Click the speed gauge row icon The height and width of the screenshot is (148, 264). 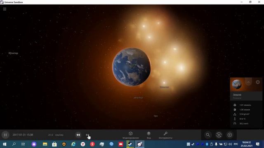click(x=235, y=123)
